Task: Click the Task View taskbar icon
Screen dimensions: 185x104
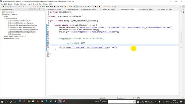Action: coord(15,101)
